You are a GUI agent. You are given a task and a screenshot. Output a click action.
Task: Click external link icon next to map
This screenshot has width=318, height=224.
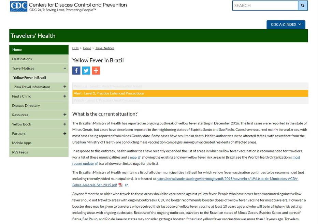(x=139, y=158)
